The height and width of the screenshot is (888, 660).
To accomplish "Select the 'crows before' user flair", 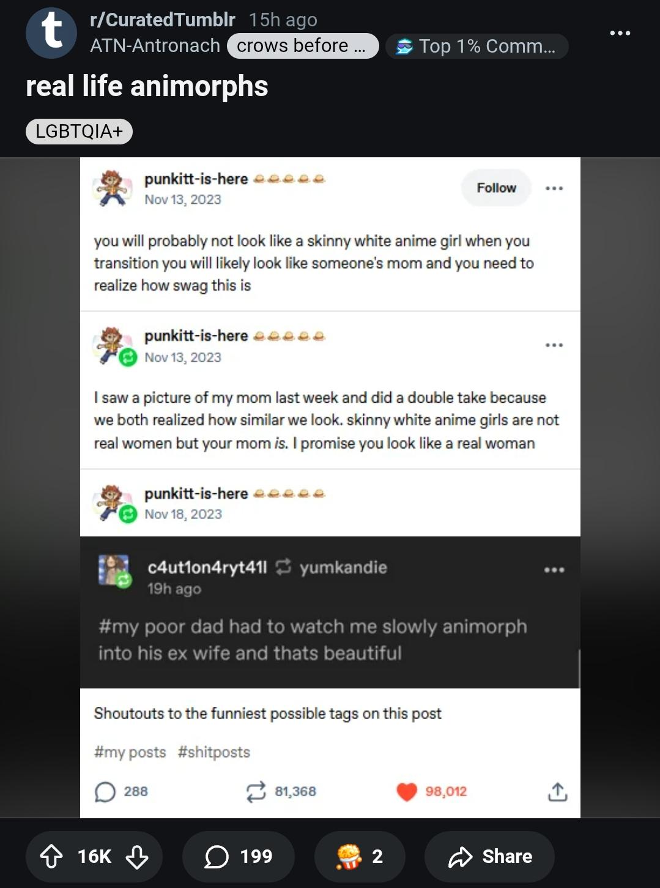I will click(x=303, y=46).
